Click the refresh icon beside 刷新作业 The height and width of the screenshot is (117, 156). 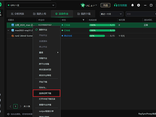(36, 30)
